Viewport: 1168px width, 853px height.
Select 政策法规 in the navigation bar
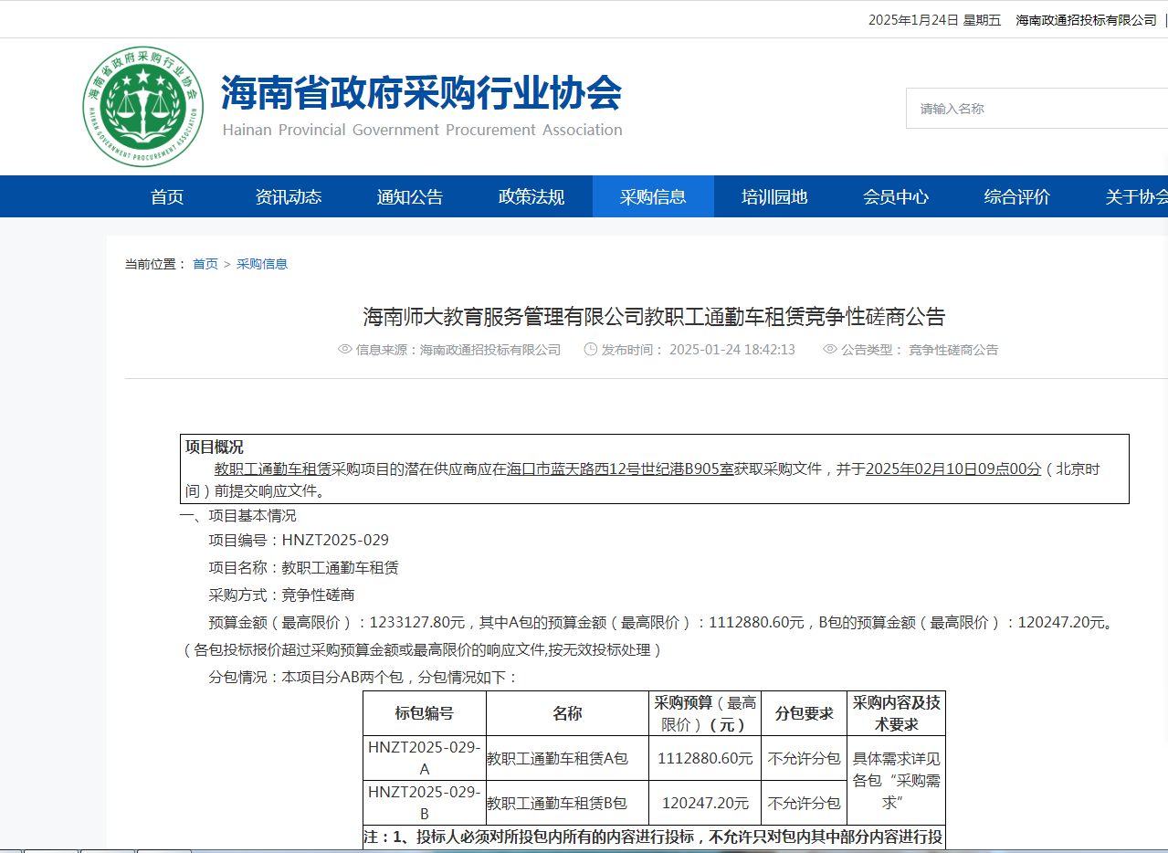531,197
